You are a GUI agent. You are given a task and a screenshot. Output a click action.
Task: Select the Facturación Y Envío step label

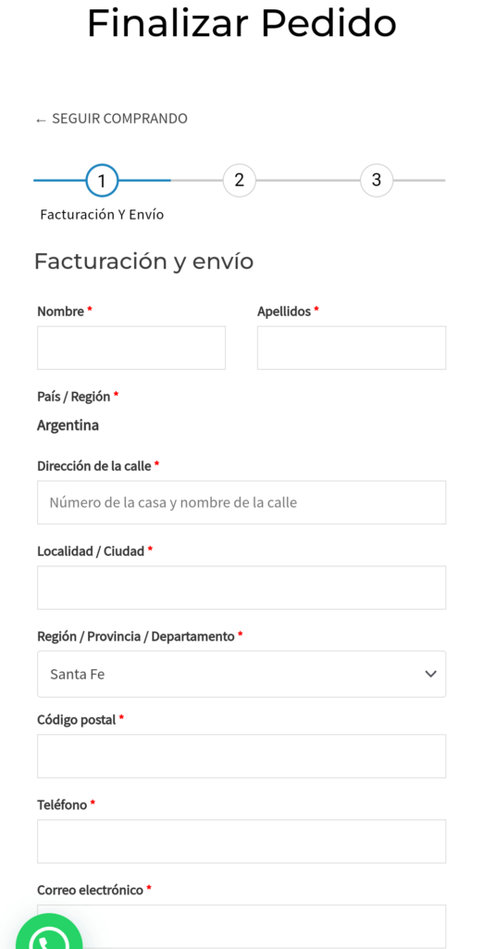coord(102,215)
